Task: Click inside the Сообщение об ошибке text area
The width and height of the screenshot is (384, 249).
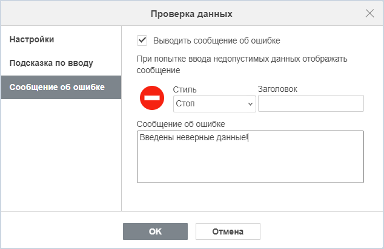Action: tap(250, 157)
